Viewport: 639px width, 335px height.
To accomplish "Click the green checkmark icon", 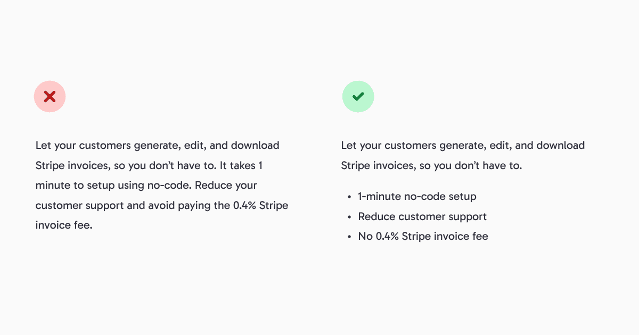I will click(x=358, y=96).
